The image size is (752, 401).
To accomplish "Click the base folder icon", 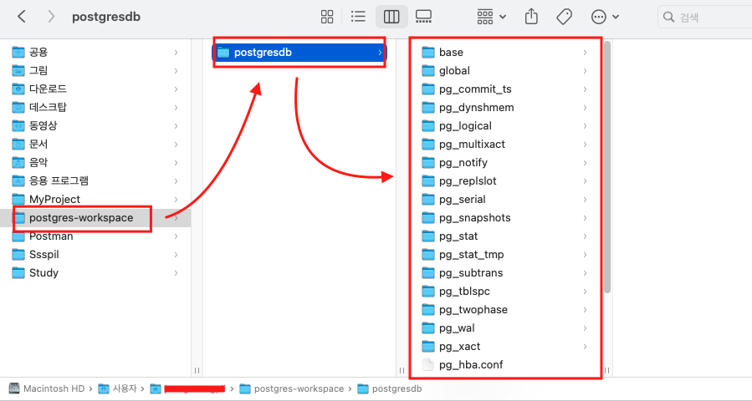I will click(427, 53).
